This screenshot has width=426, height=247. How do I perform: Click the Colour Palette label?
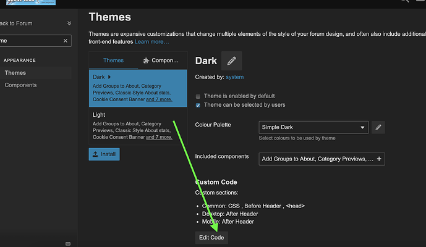coord(213,125)
